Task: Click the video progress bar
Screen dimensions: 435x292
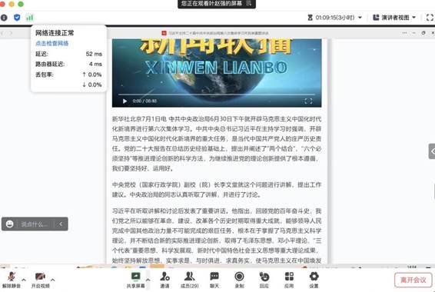Action: (x=217, y=95)
